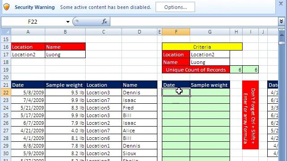Close the security warning bar
This screenshot has height=161, width=287.
click(281, 4)
